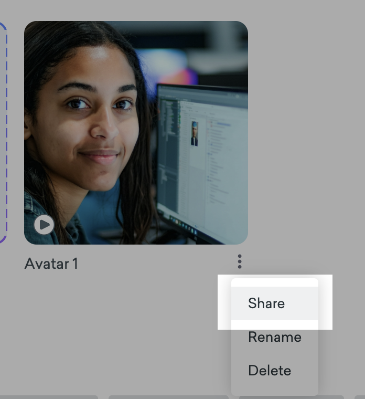The image size is (365, 399).
Task: Click the bottom-left gray card below Avatar 1
Action: coord(49,397)
